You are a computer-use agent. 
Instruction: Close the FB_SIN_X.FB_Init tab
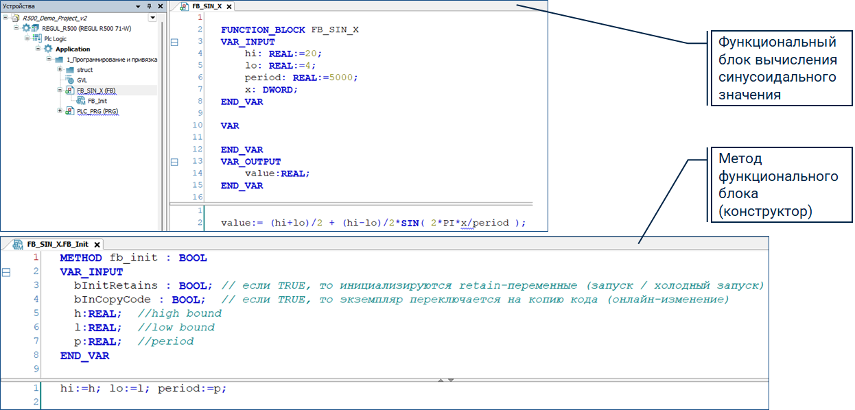click(x=97, y=245)
